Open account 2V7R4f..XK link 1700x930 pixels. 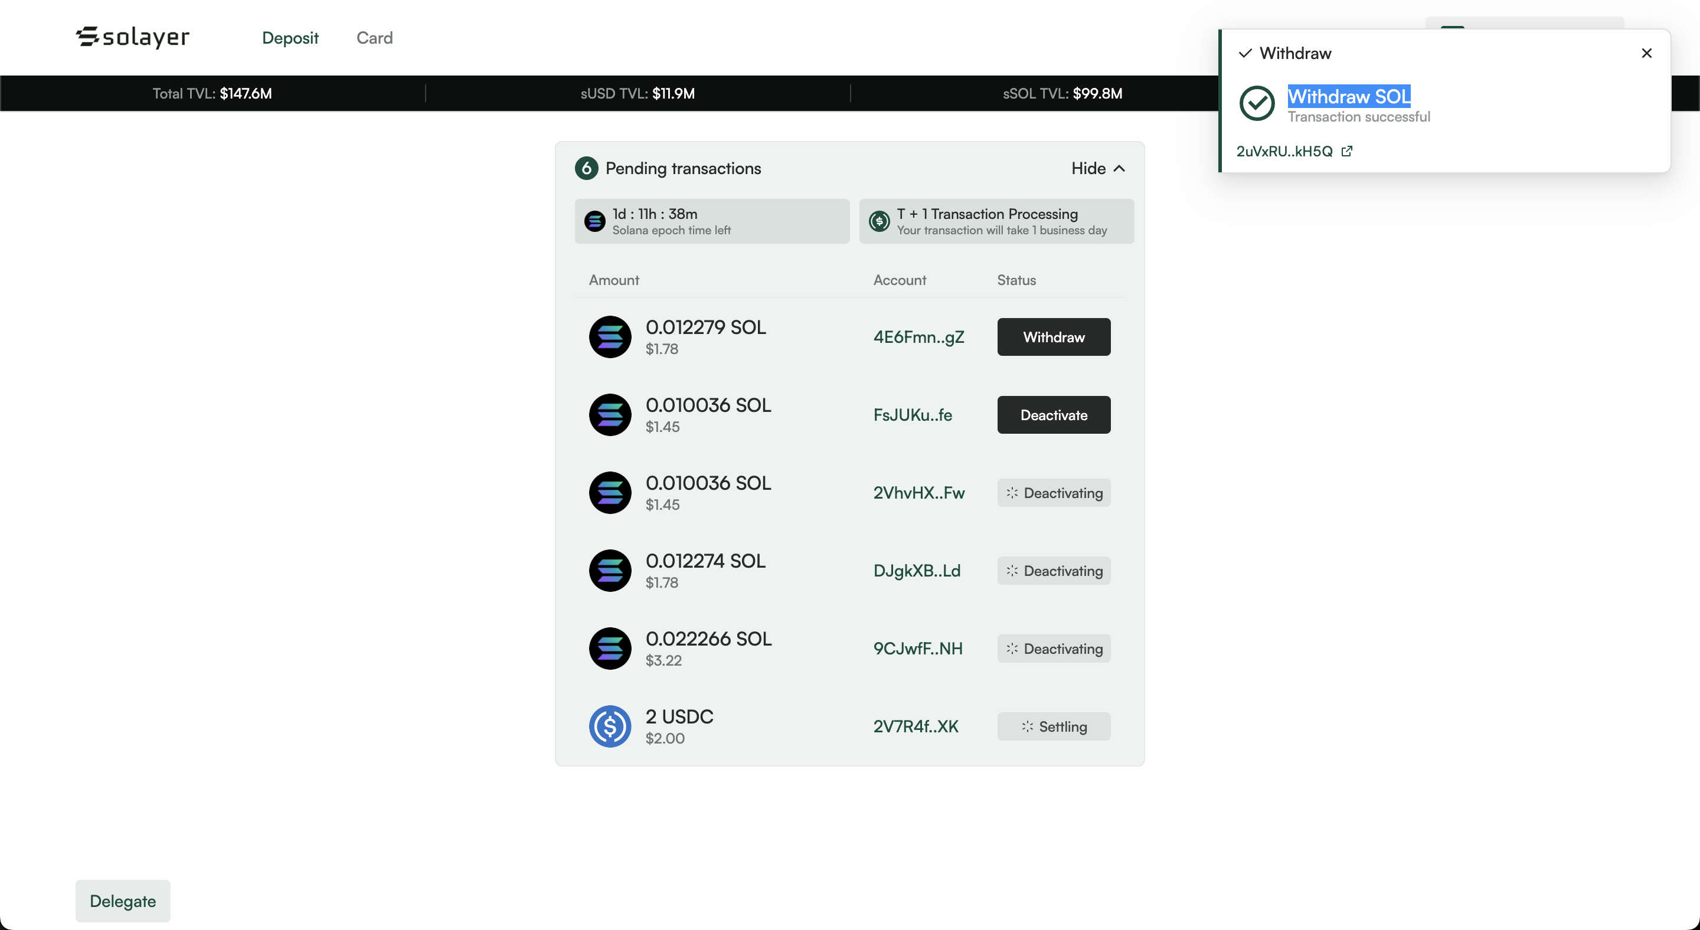tap(916, 726)
